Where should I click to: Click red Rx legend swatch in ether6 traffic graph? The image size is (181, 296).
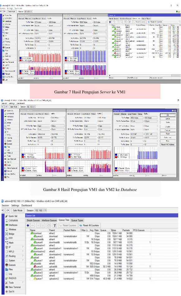[116, 157]
